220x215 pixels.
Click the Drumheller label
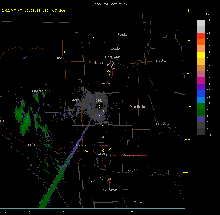(x=163, y=124)
